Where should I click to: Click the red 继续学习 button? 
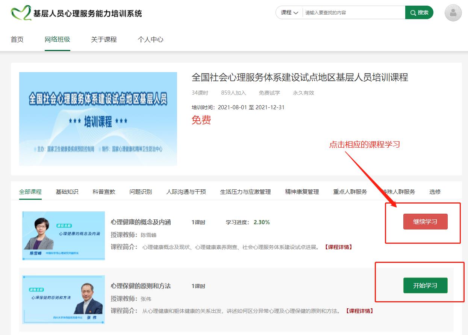425,222
